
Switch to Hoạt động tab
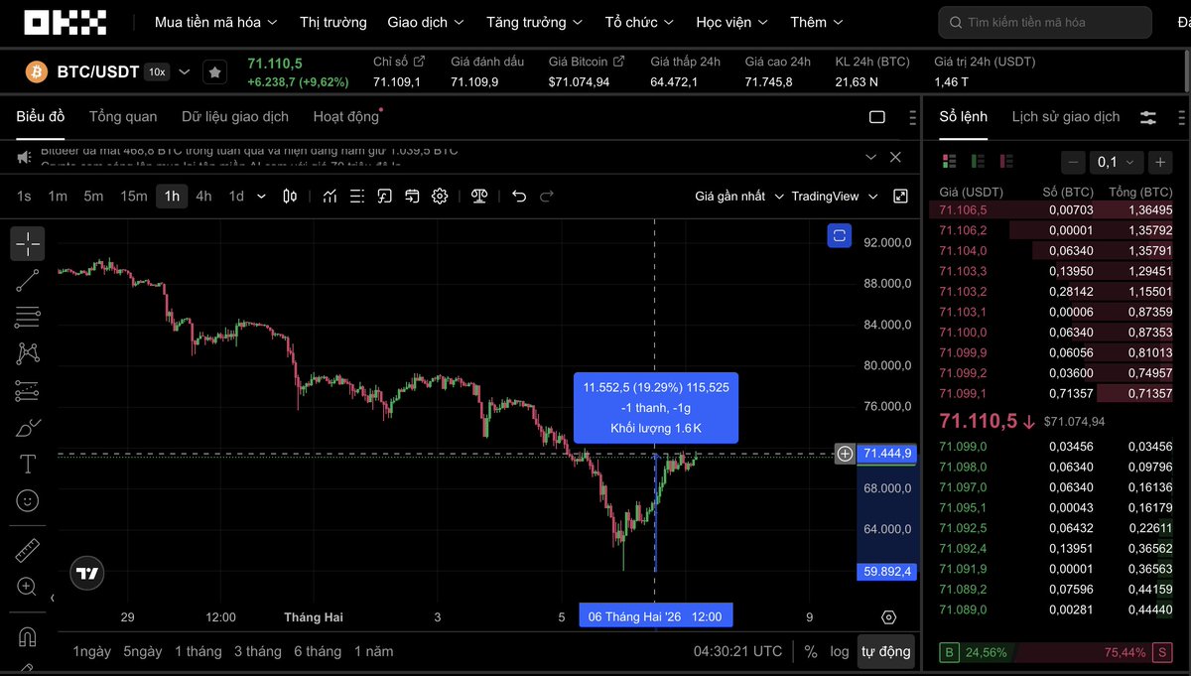point(346,116)
